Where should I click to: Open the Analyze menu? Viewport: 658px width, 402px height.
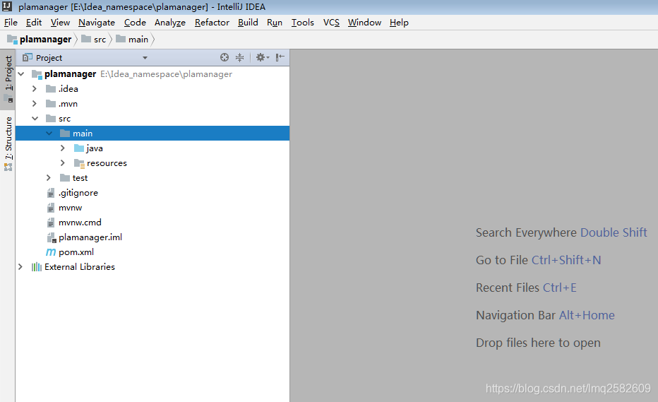(x=170, y=23)
